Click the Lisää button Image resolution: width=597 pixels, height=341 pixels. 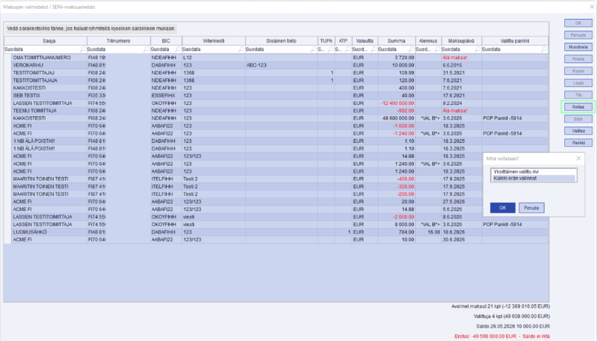[x=578, y=83]
